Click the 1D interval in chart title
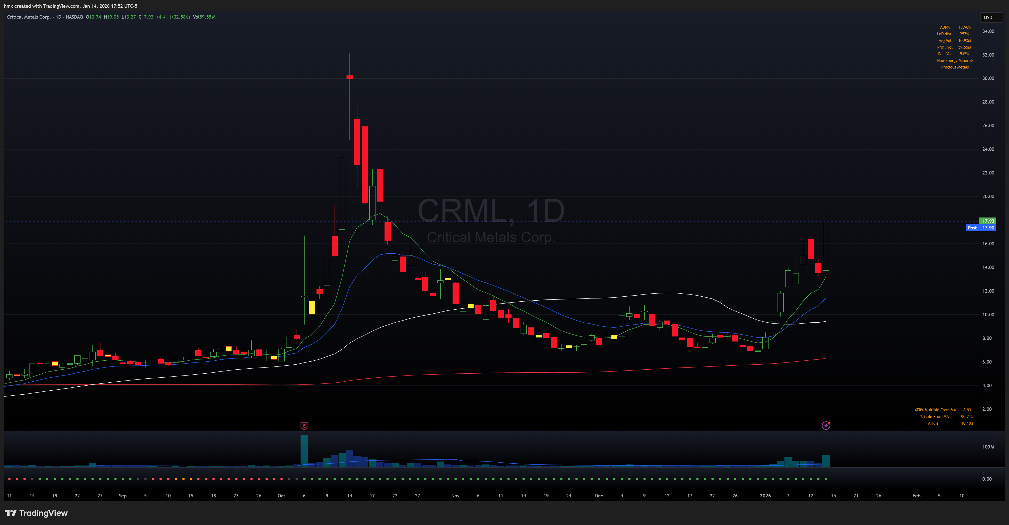 tap(58, 17)
